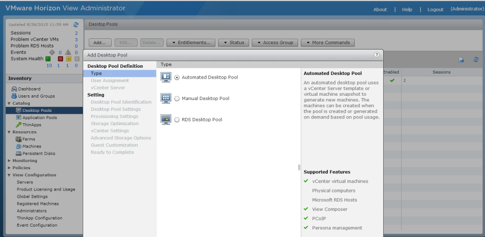Click the Sessions cell value 2 in the table
Image resolution: width=485 pixels, height=237 pixels.
coord(404,81)
